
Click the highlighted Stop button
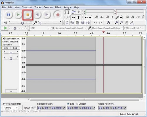pos(28,15)
